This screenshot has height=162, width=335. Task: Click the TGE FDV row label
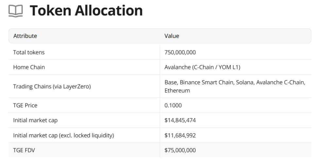24,150
